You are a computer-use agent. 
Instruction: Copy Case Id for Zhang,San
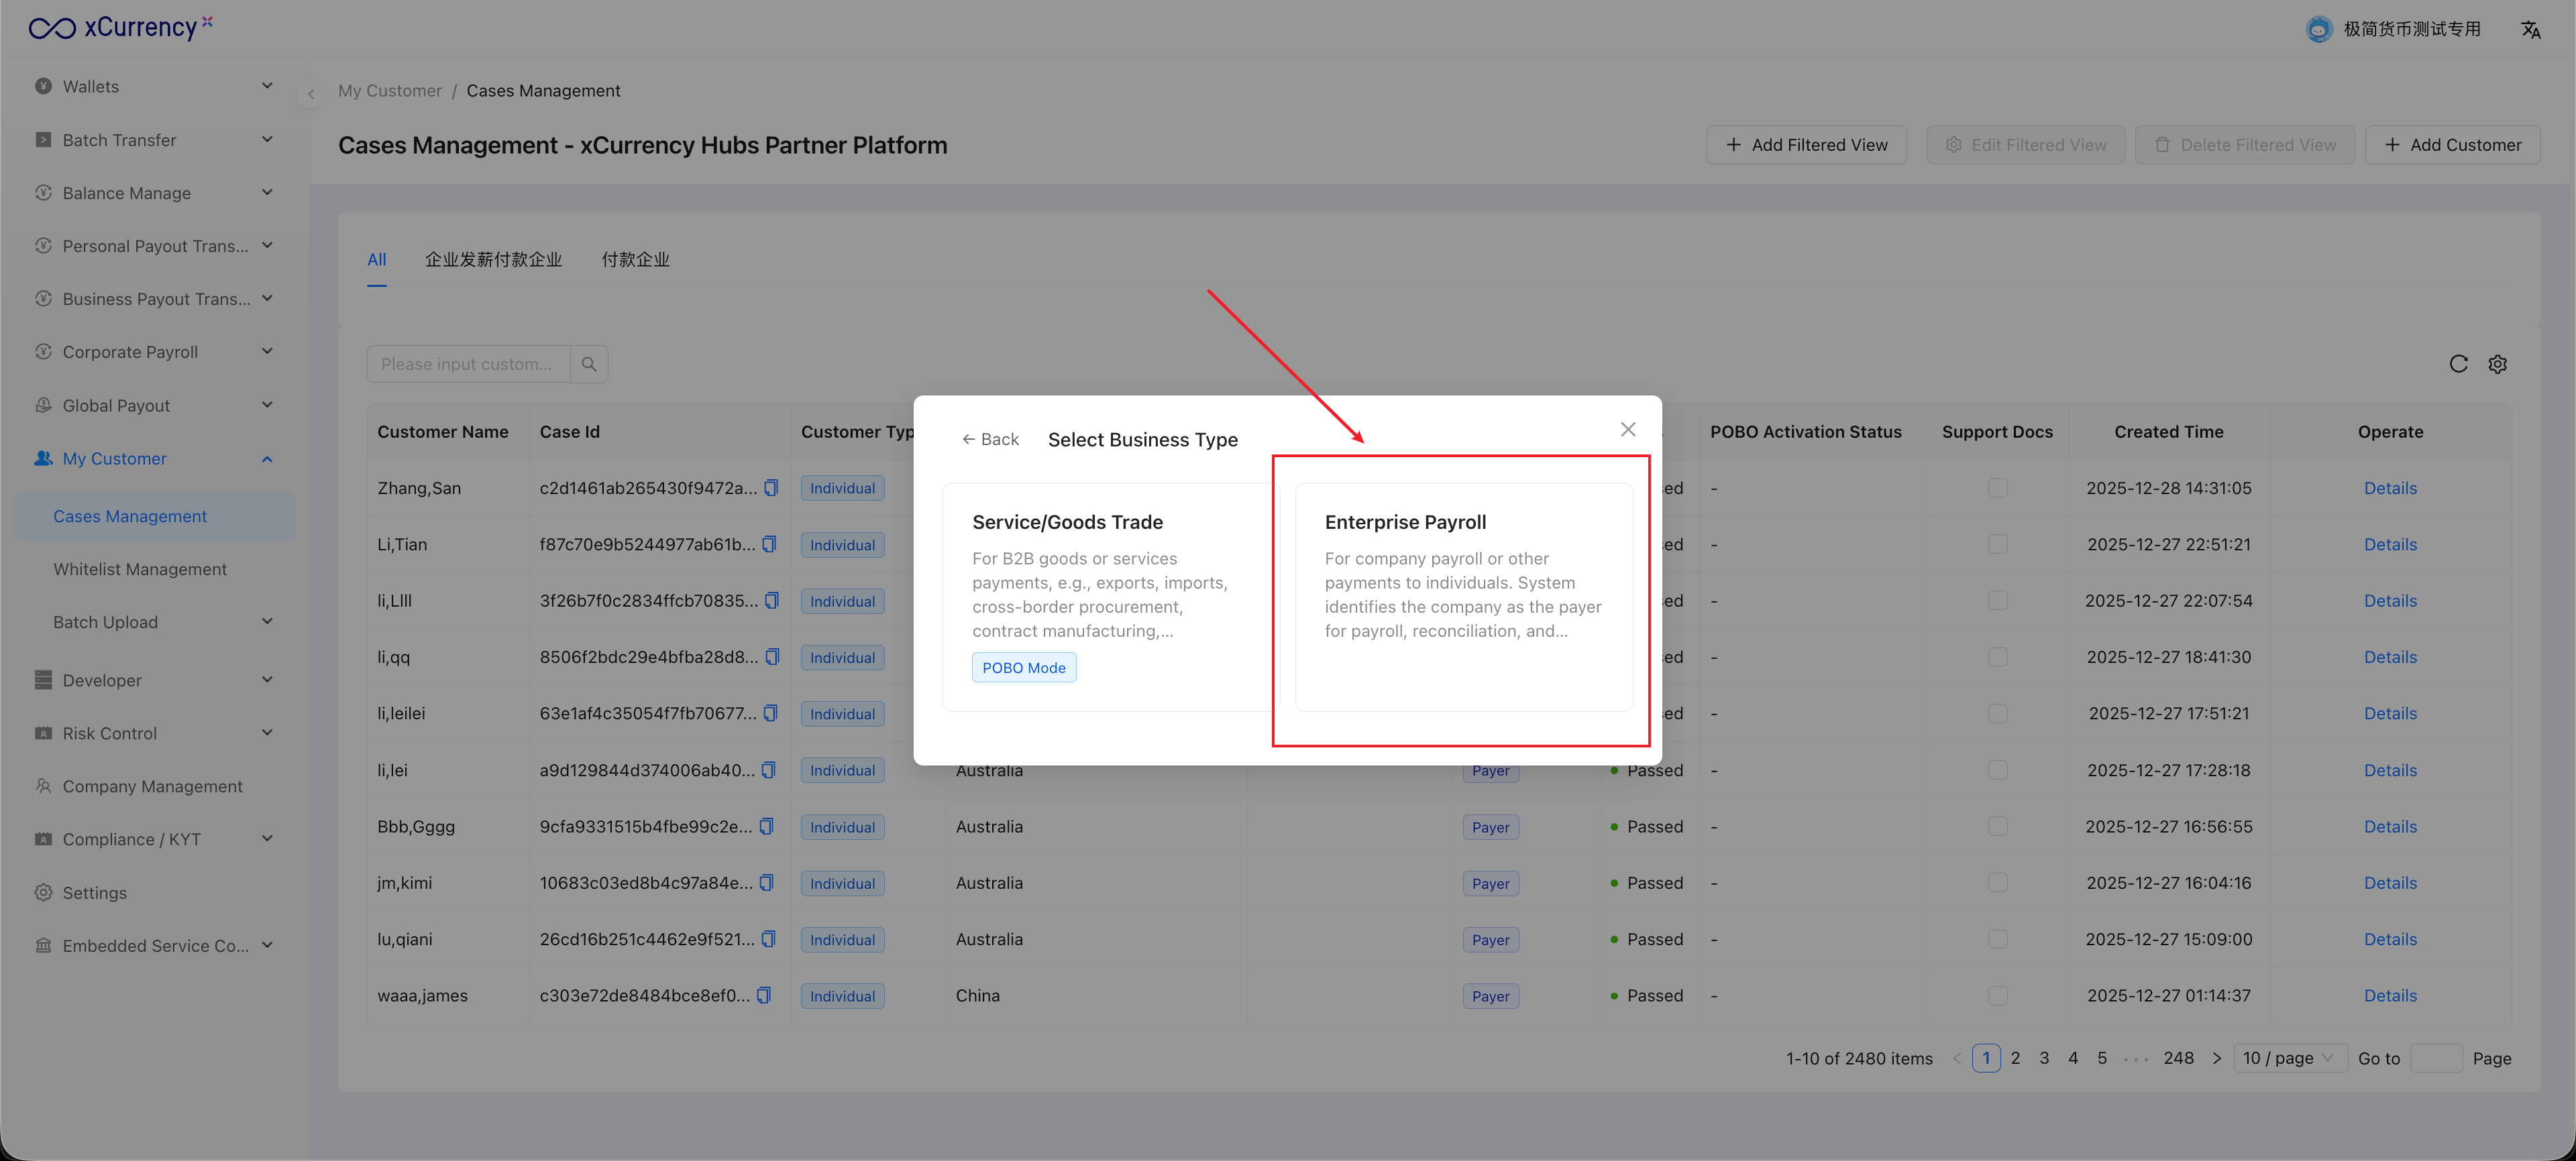pyautogui.click(x=771, y=487)
